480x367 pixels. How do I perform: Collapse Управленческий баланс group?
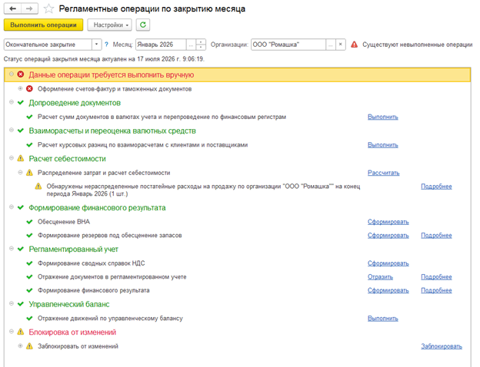click(x=12, y=304)
